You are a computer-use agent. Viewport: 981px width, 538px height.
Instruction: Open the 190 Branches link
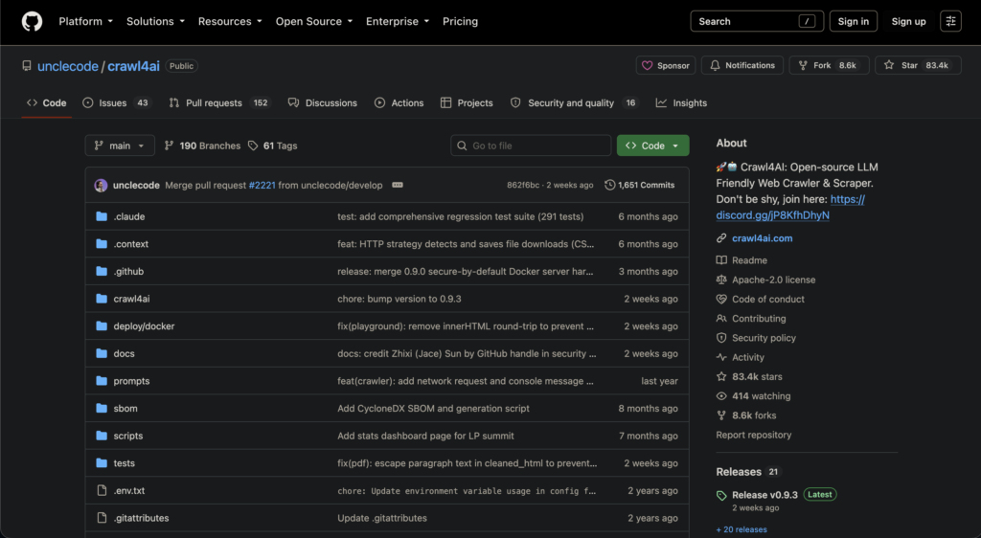tap(202, 146)
